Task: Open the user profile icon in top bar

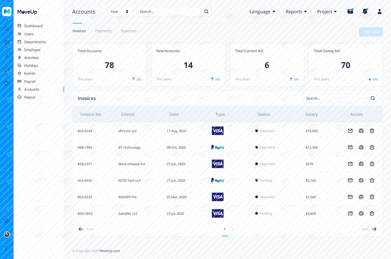Action: click(379, 11)
